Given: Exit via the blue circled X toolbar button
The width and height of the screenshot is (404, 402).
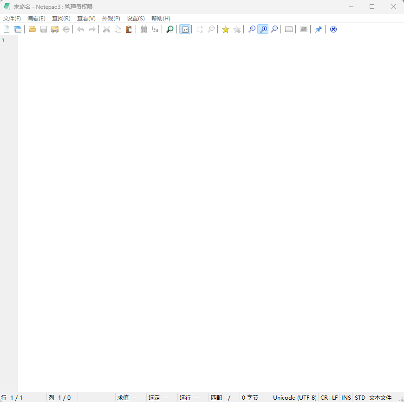Looking at the screenshot, I should (x=333, y=29).
